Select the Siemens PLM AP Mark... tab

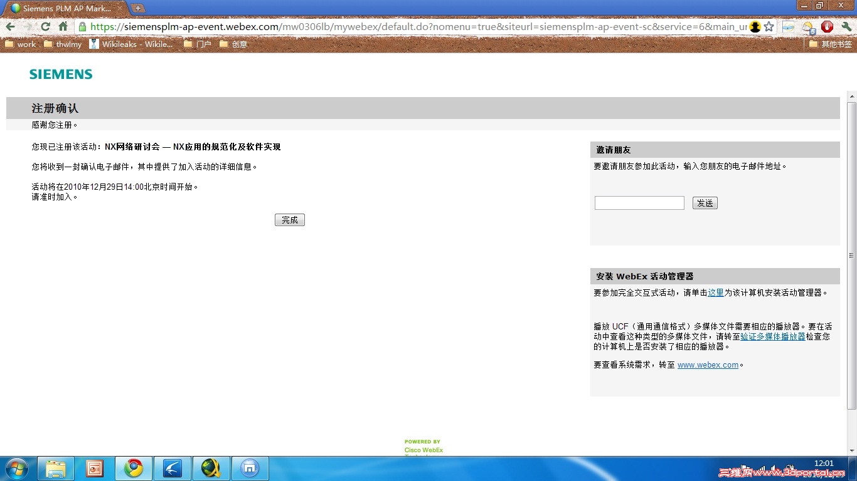click(x=65, y=8)
